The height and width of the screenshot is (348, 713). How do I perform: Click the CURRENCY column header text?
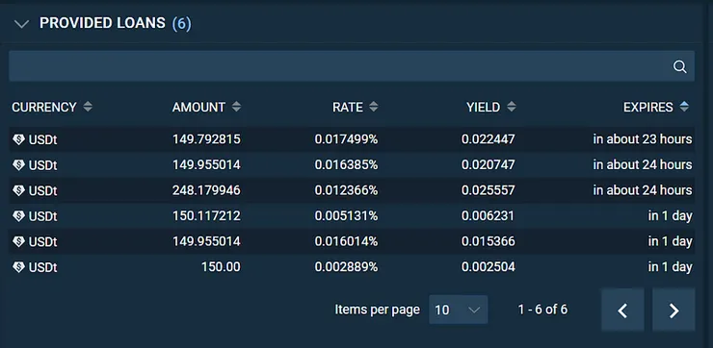pyautogui.click(x=44, y=107)
